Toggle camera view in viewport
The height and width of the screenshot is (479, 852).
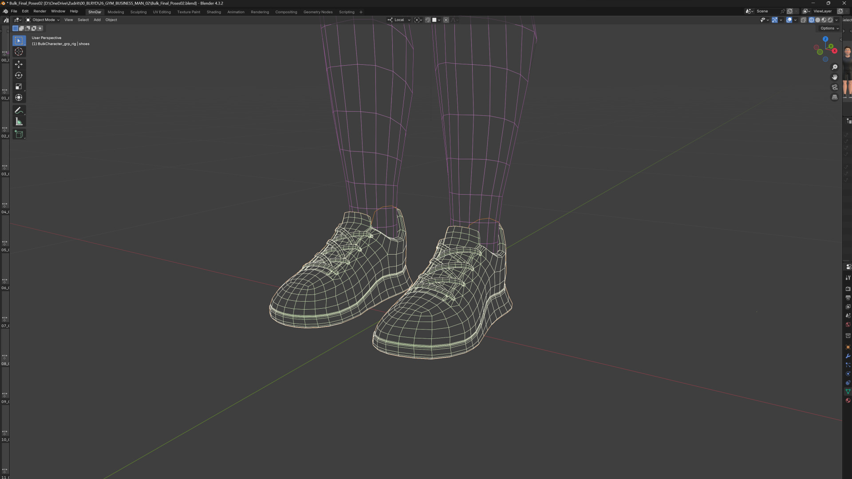pos(835,87)
